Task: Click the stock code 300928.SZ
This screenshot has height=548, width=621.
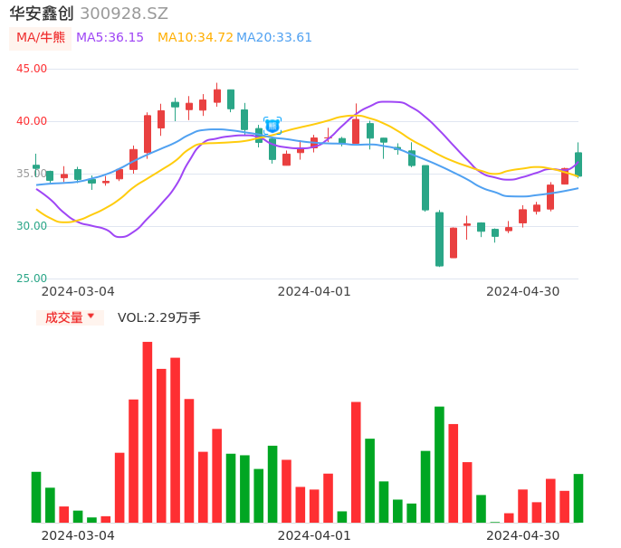Action: click(x=124, y=14)
